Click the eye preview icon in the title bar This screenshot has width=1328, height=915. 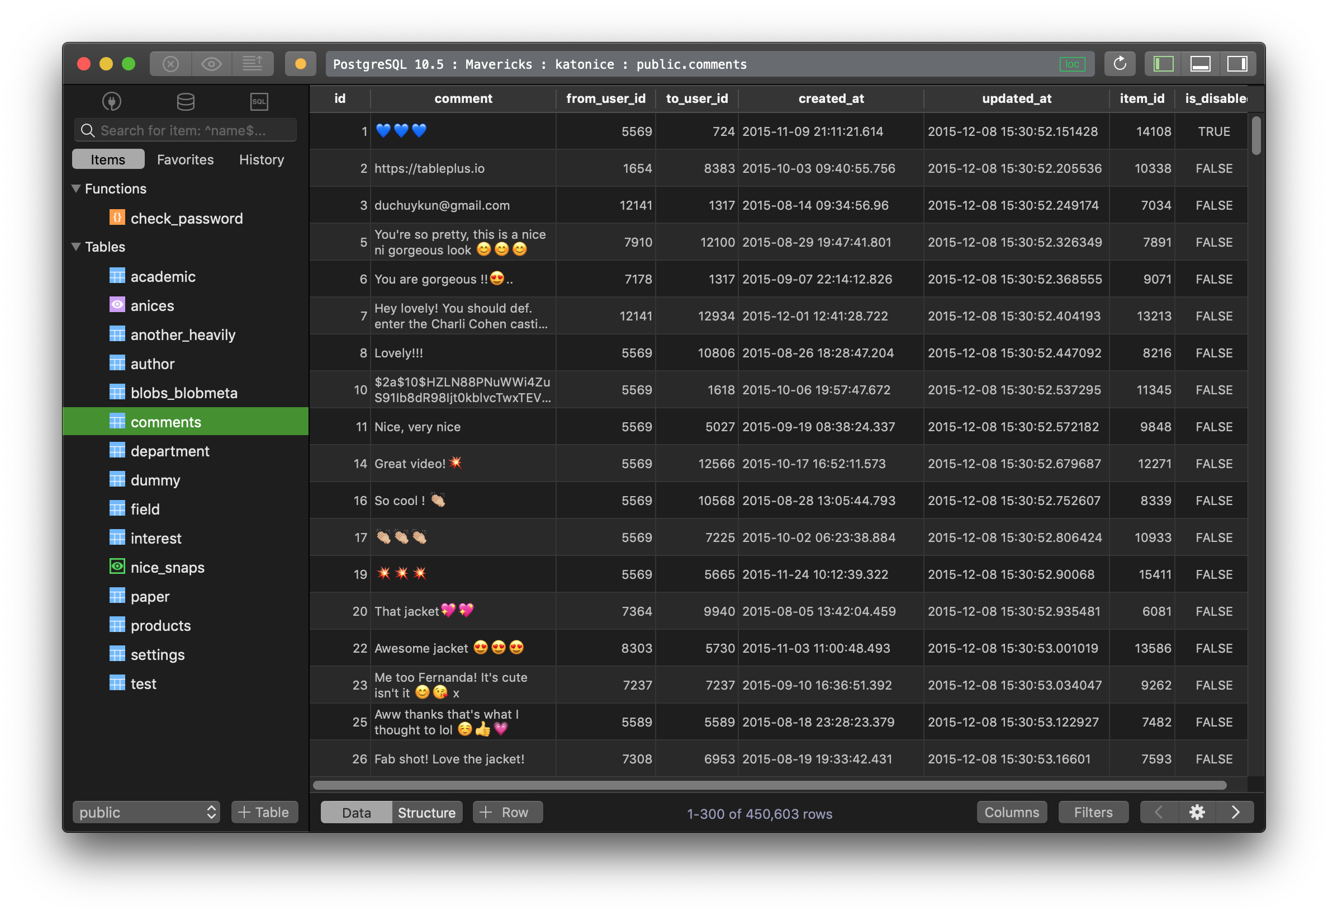[x=211, y=64]
